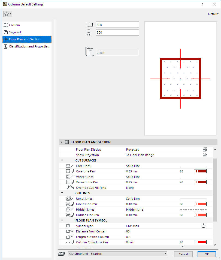This screenshot has width=221, height=260.
Task: Click the Crosshair value of Symbol Type
Action: pyautogui.click(x=133, y=226)
